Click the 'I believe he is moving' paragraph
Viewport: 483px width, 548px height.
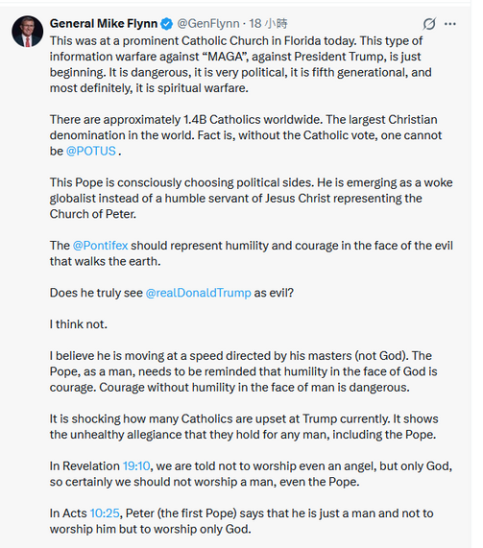tap(244, 371)
